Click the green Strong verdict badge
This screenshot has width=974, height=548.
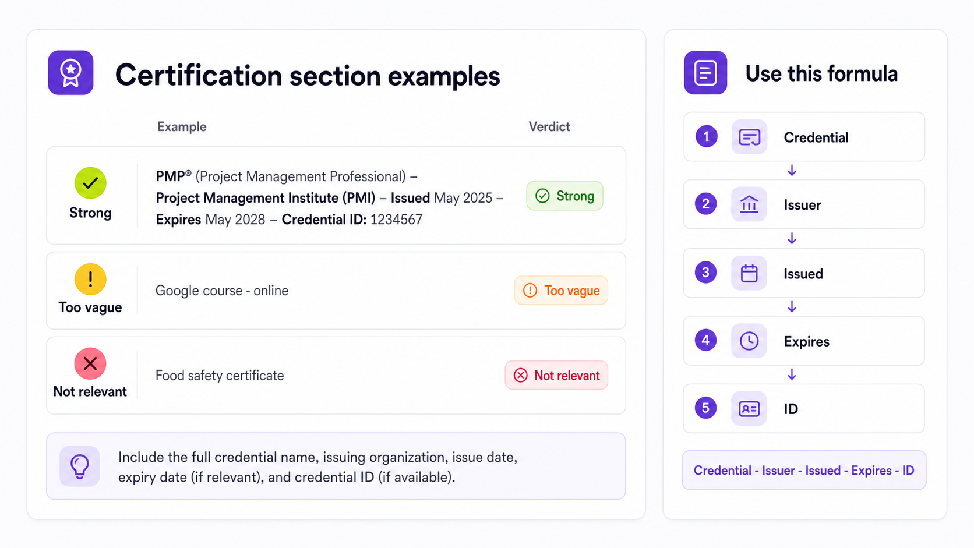[x=564, y=196]
